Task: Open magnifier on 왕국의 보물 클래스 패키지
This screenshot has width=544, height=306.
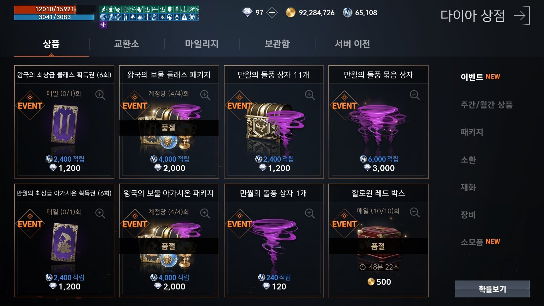Action: [205, 95]
